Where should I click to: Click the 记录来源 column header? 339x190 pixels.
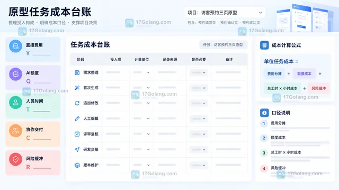[x=170, y=60]
